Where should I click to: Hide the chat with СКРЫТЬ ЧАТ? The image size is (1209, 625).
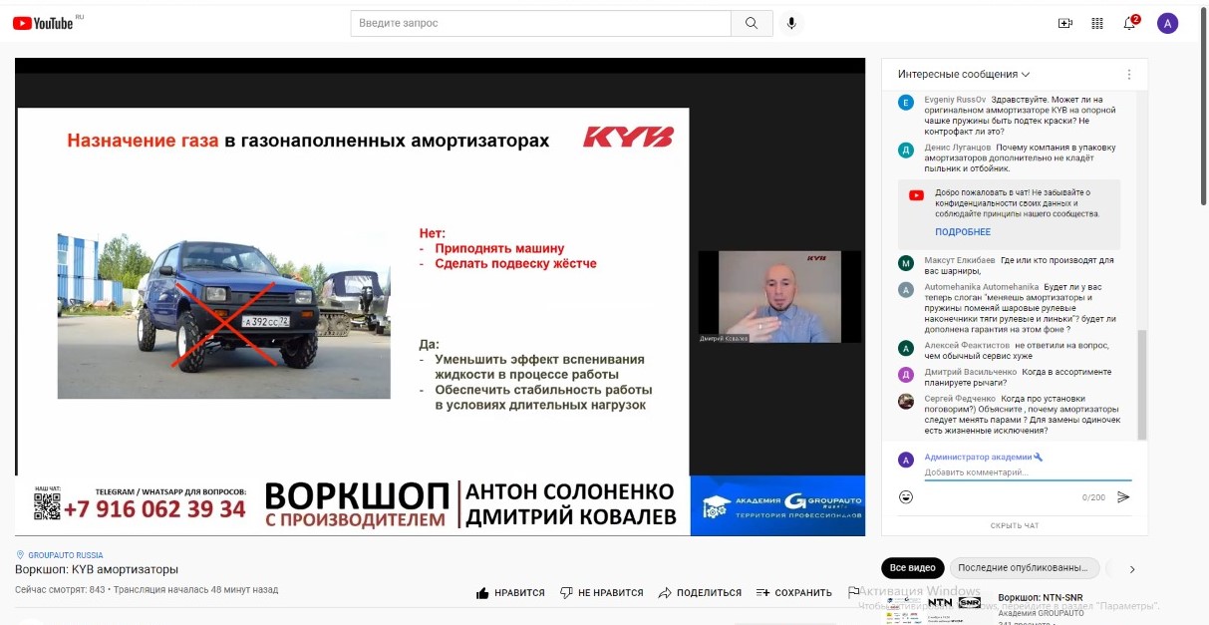(x=1015, y=525)
